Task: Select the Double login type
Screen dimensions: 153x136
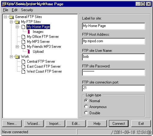Action: [86, 113]
